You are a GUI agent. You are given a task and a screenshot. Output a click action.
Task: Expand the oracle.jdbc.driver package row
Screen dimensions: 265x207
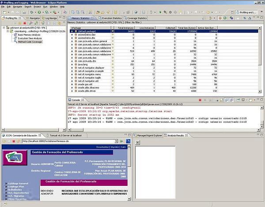point(72,91)
